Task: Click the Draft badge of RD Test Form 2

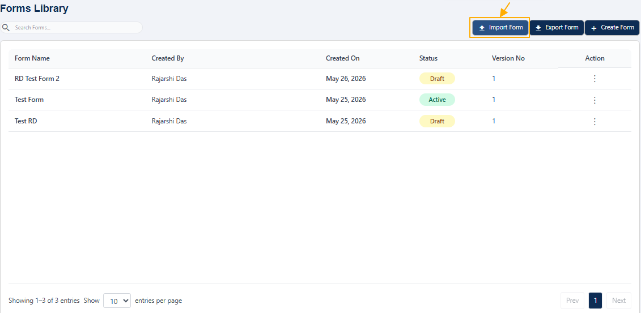Action: coord(437,78)
